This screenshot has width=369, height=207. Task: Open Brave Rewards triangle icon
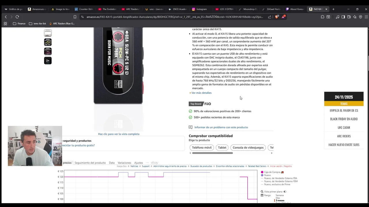coord(283,17)
